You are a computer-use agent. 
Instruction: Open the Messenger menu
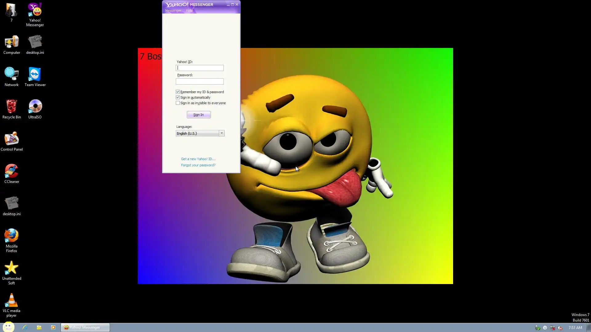173,10
